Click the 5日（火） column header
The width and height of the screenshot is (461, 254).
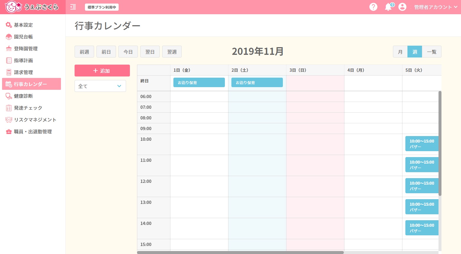(422, 70)
